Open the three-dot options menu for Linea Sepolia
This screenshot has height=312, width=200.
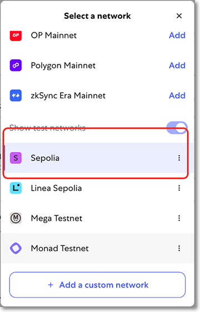[179, 188]
